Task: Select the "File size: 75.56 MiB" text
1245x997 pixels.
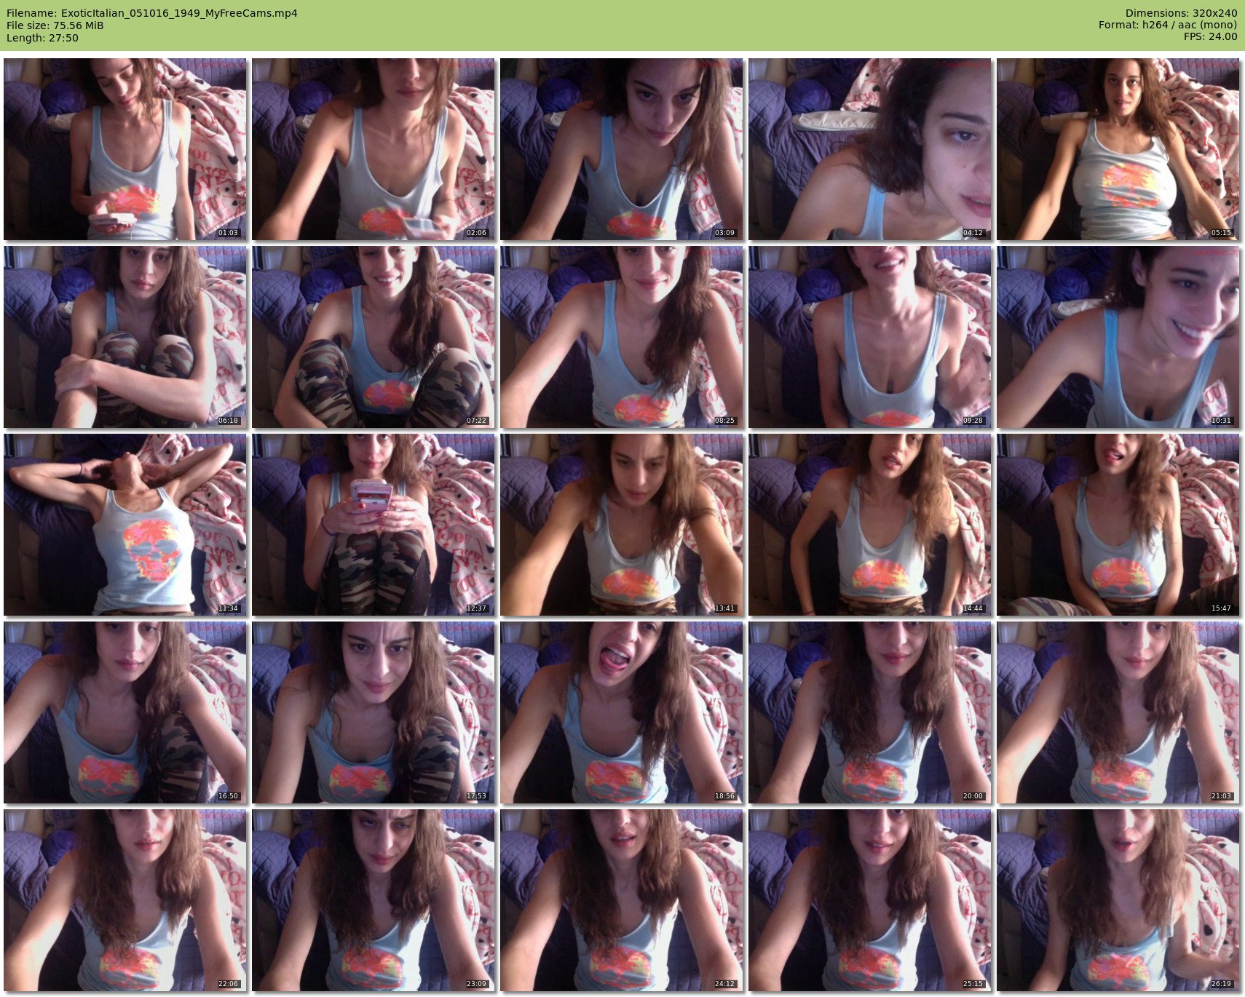Action: click(x=55, y=25)
